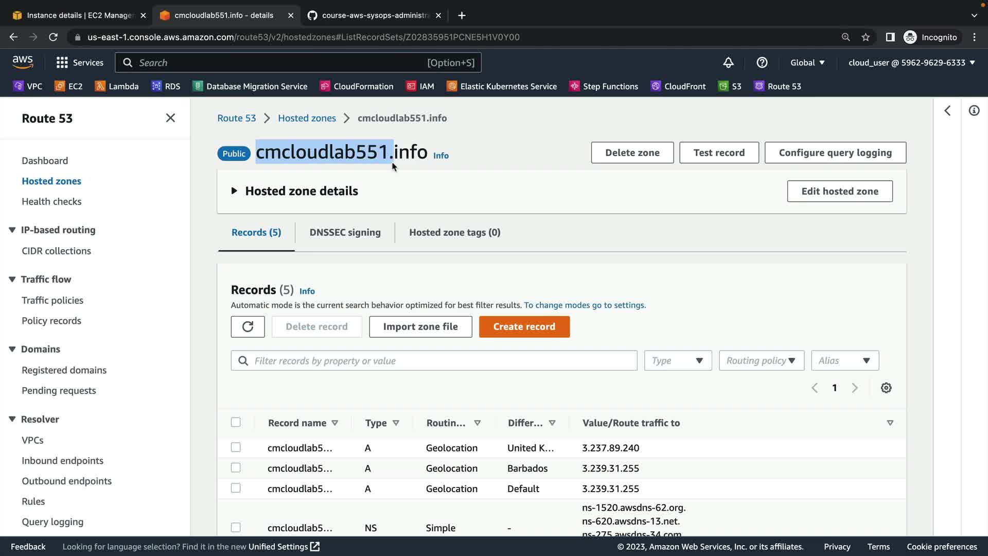This screenshot has width=988, height=556.
Task: Click the AWS logo home icon
Action: pos(23,62)
